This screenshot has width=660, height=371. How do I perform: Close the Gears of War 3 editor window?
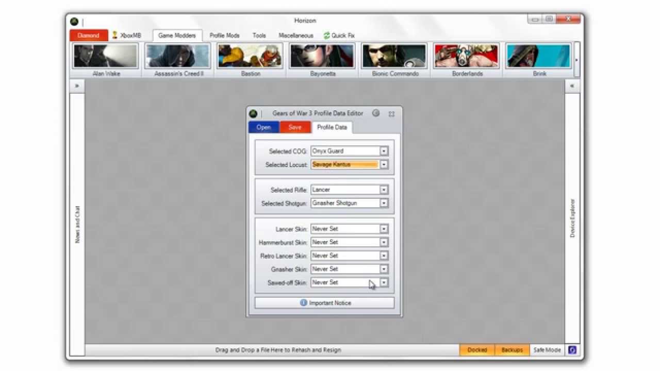[x=391, y=113]
